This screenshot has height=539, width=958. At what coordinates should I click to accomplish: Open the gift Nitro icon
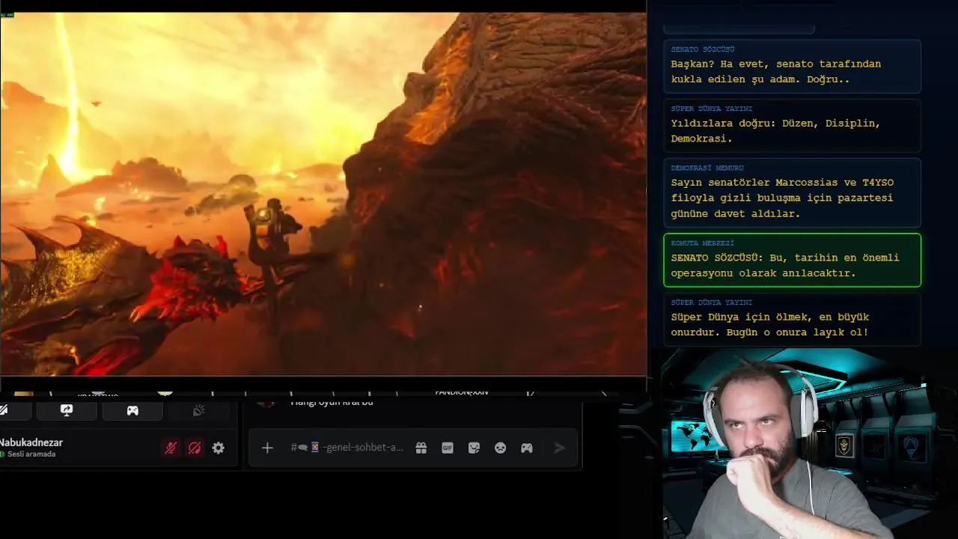click(x=421, y=448)
